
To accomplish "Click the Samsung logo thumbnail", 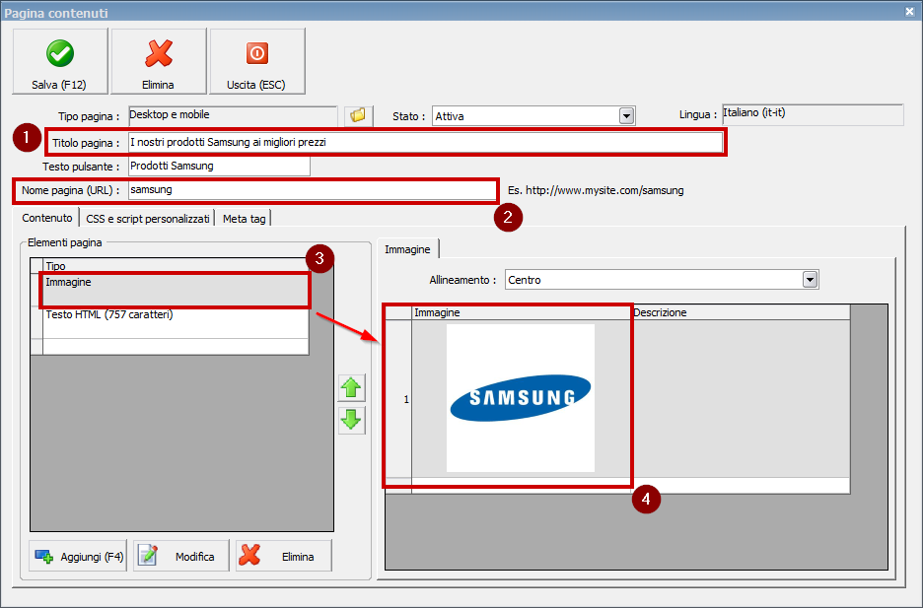I will point(521,398).
